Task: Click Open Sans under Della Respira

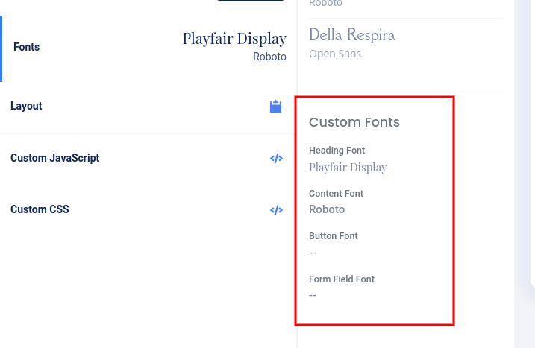Action: click(x=335, y=54)
